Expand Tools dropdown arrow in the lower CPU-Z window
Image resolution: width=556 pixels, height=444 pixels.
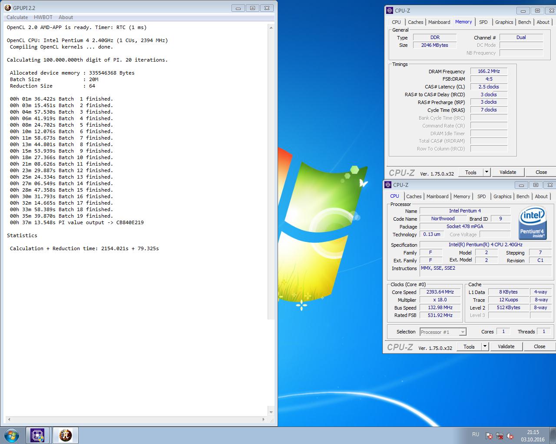(x=485, y=346)
